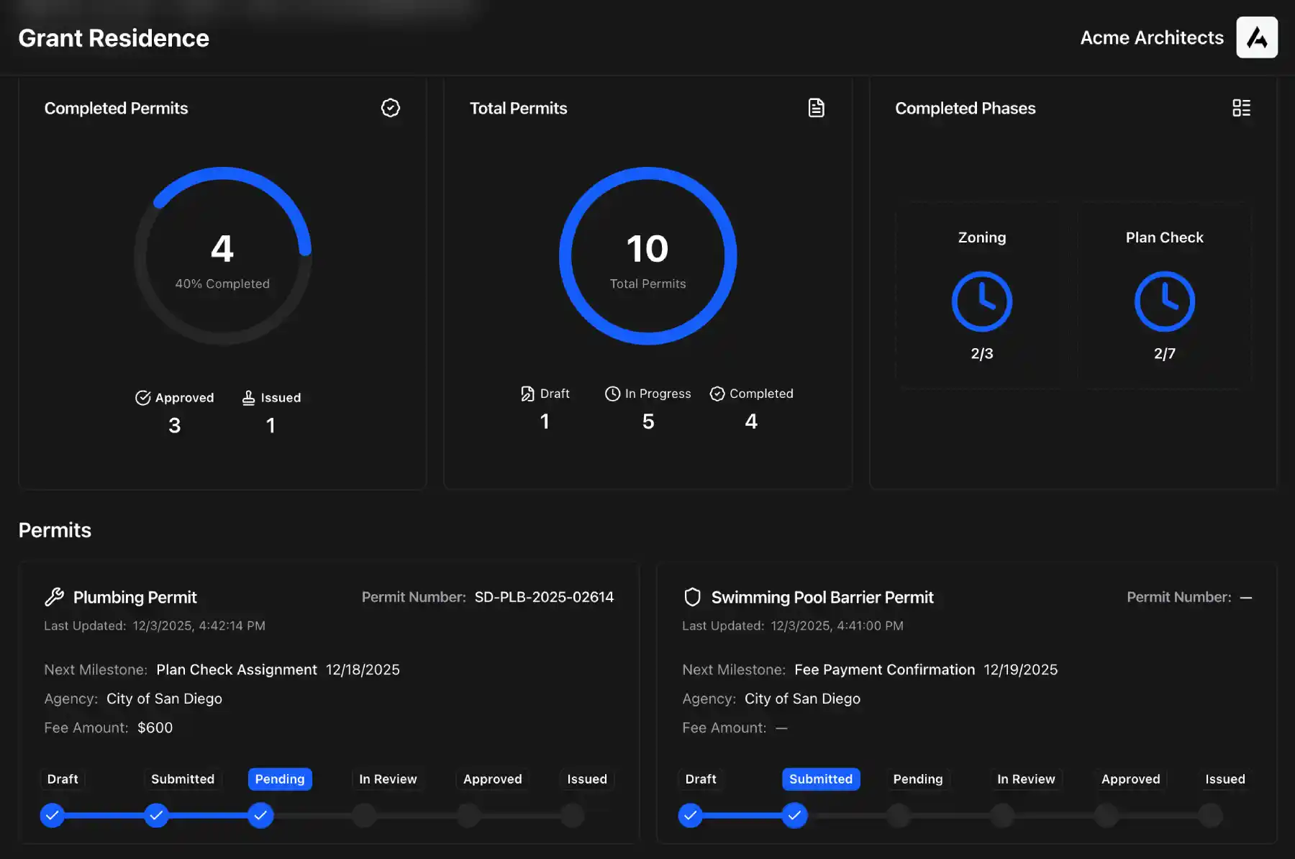1295x859 pixels.
Task: Click the Grant Residence project title
Action: click(x=114, y=38)
